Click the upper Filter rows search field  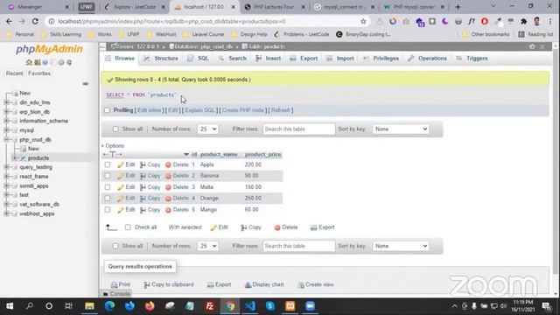pyautogui.click(x=299, y=129)
